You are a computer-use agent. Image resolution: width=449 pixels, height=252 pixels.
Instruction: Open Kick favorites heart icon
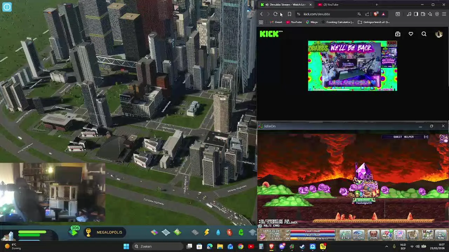411,34
